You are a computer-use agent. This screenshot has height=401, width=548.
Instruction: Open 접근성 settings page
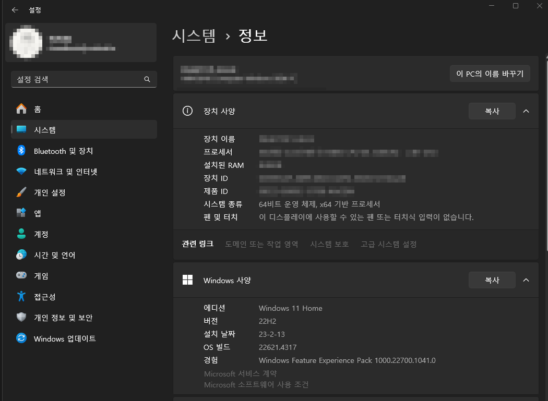pyautogui.click(x=84, y=297)
